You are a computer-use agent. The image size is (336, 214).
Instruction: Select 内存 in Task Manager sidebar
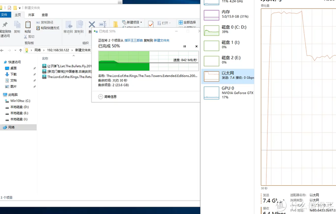pos(228,15)
